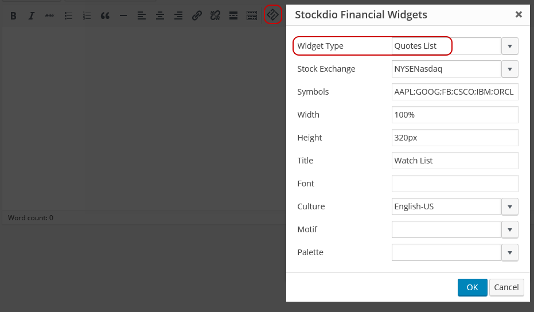Click the empty Font input field
This screenshot has width=534, height=312.
(x=455, y=184)
